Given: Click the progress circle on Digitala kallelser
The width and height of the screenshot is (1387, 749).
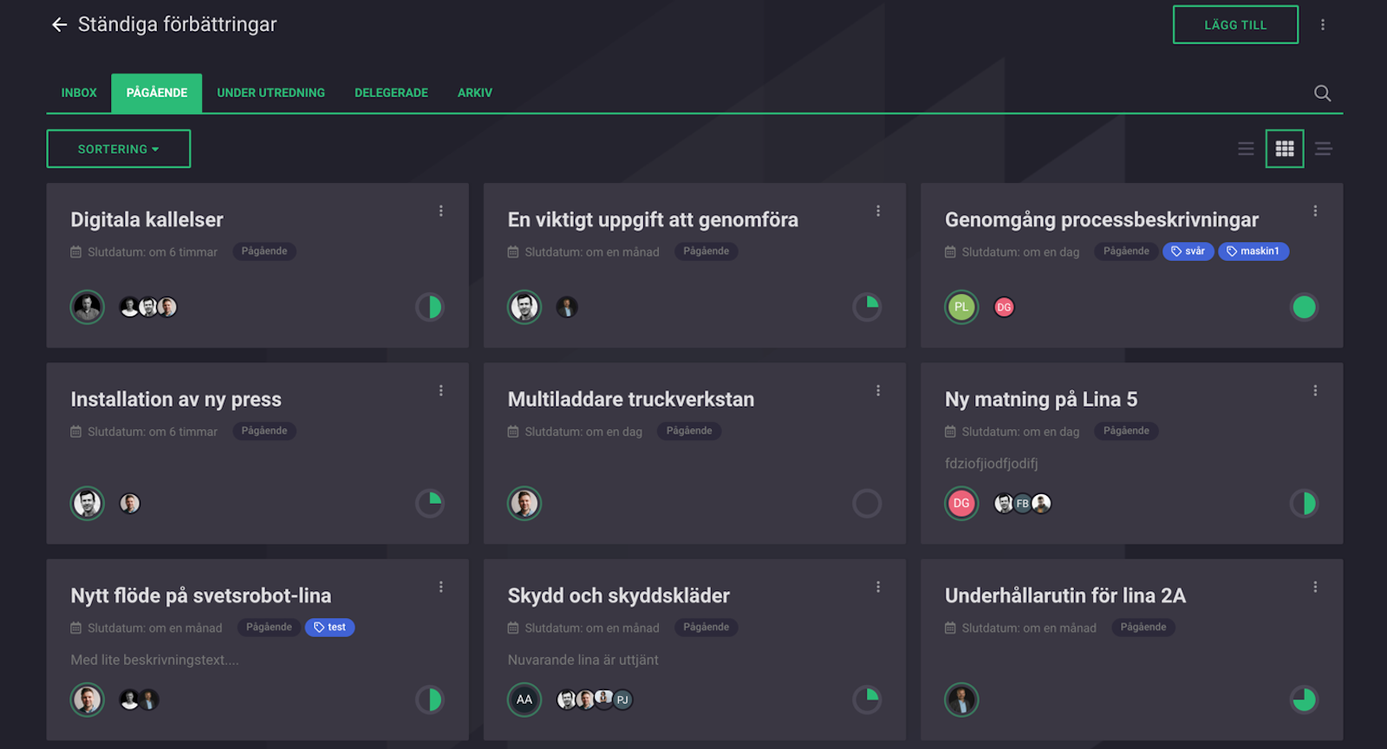Looking at the screenshot, I should 430,307.
